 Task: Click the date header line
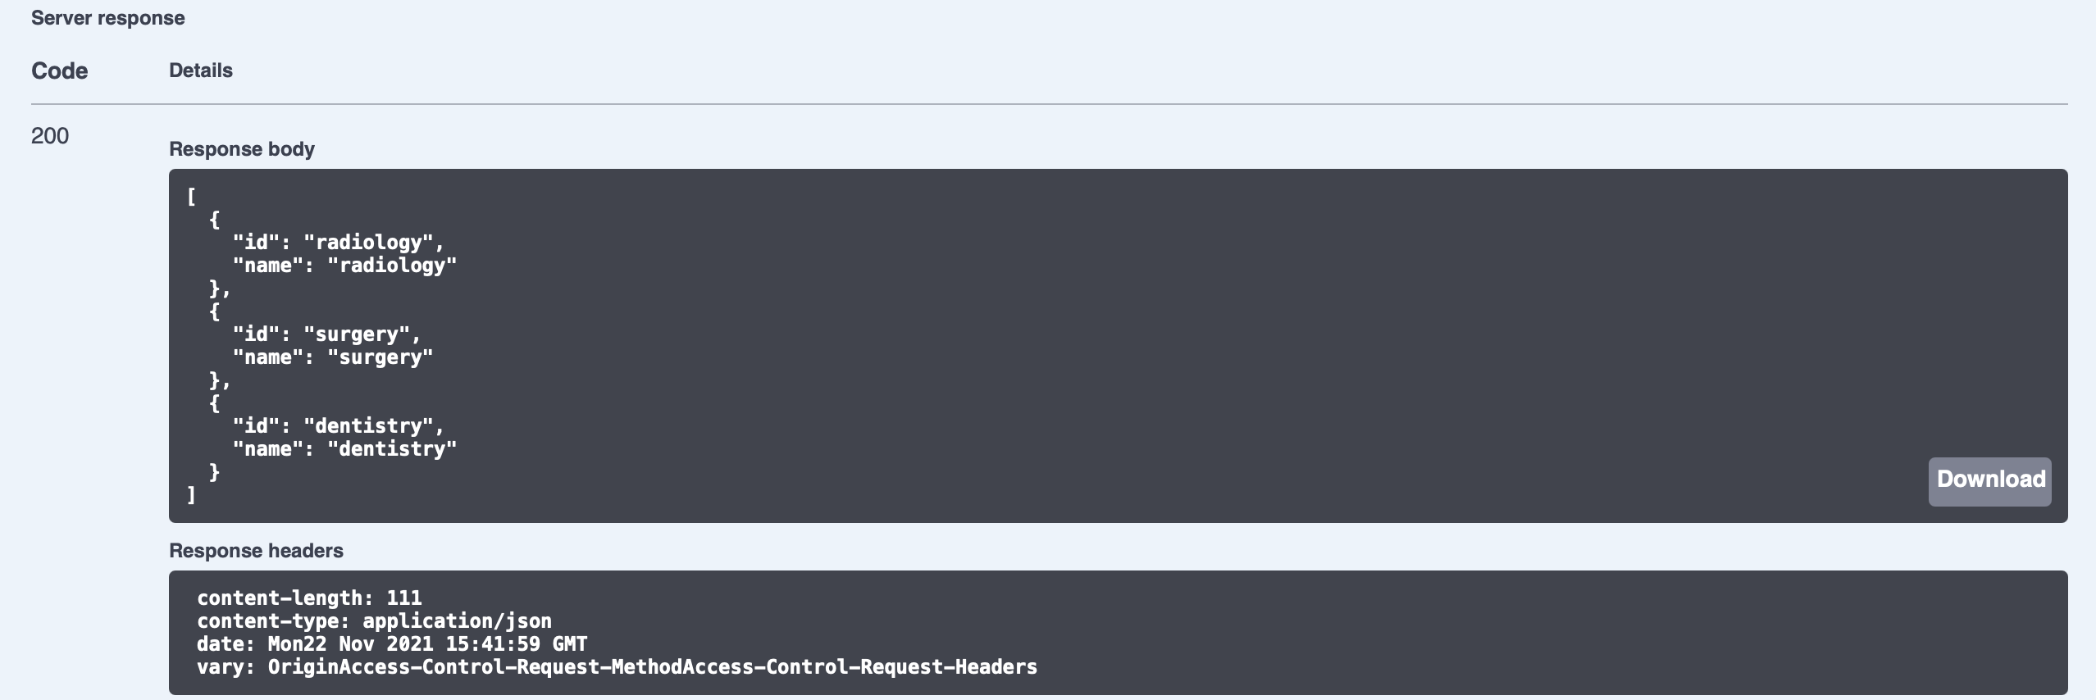(x=392, y=644)
